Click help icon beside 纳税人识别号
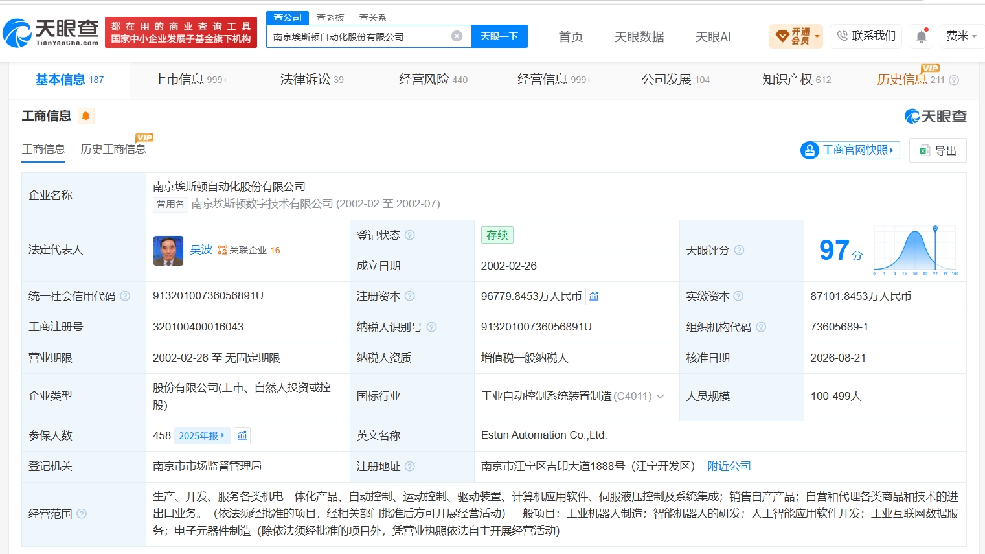 coord(431,327)
